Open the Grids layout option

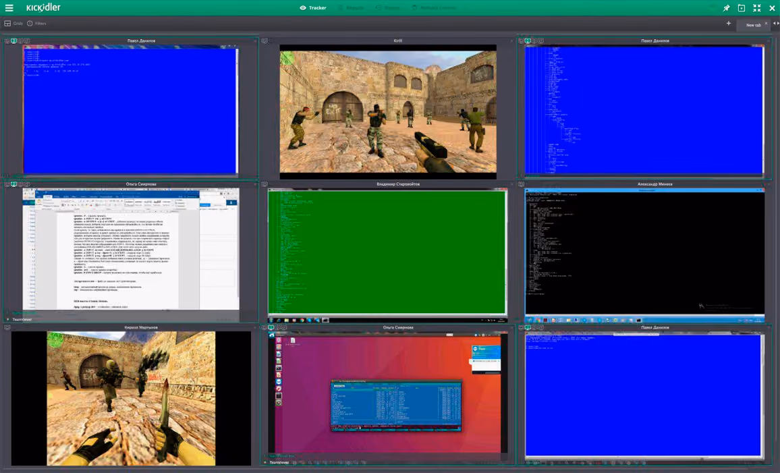coord(14,24)
